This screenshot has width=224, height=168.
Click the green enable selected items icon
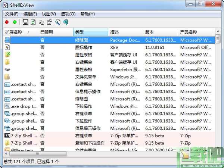pyautogui.click(x=15, y=22)
